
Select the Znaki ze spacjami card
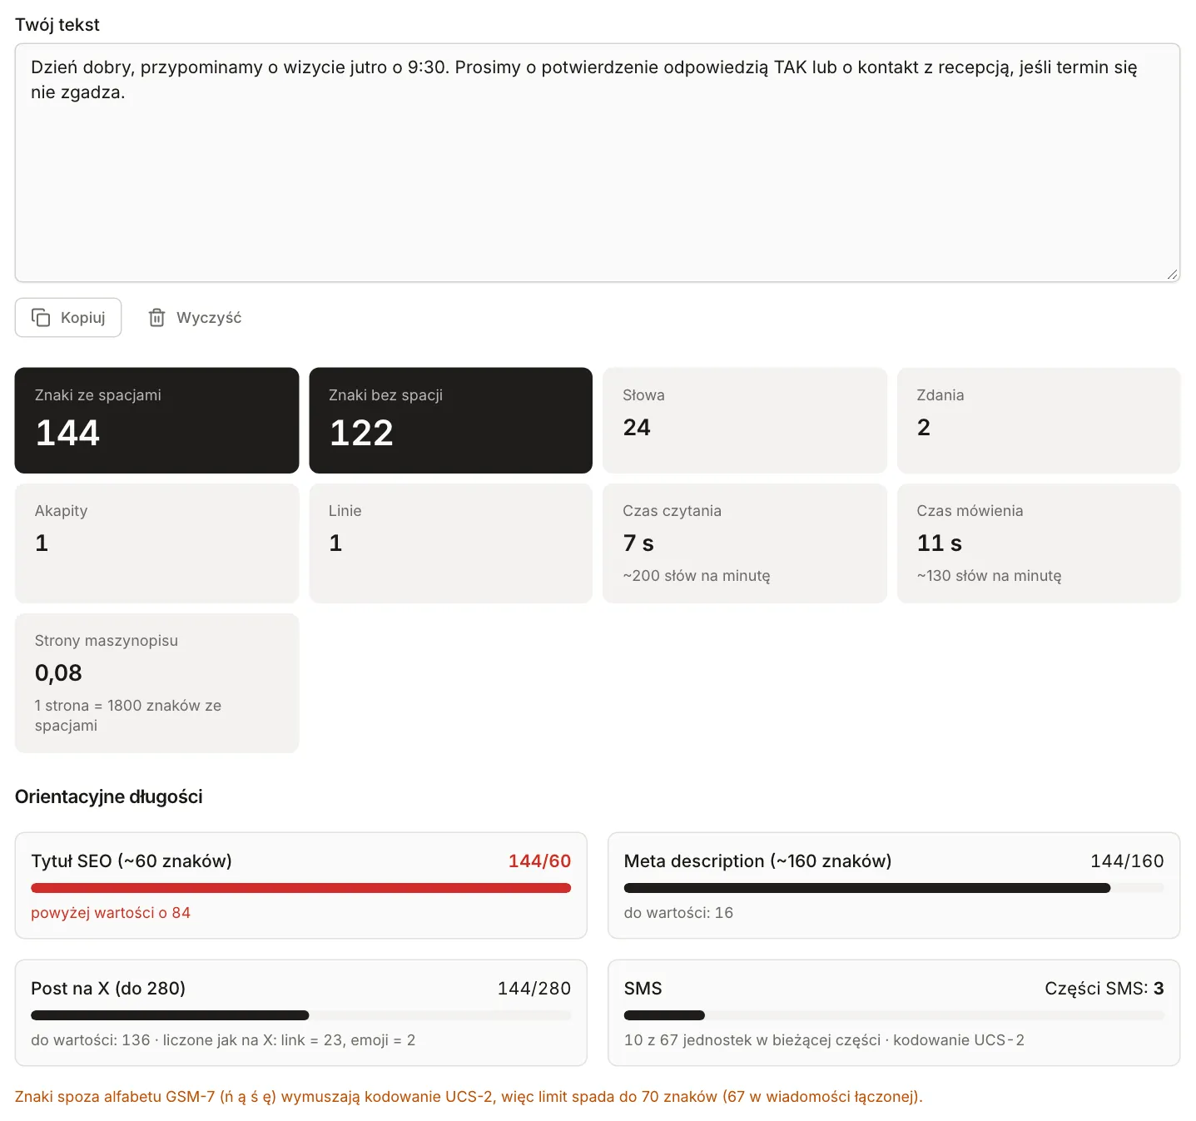click(156, 420)
